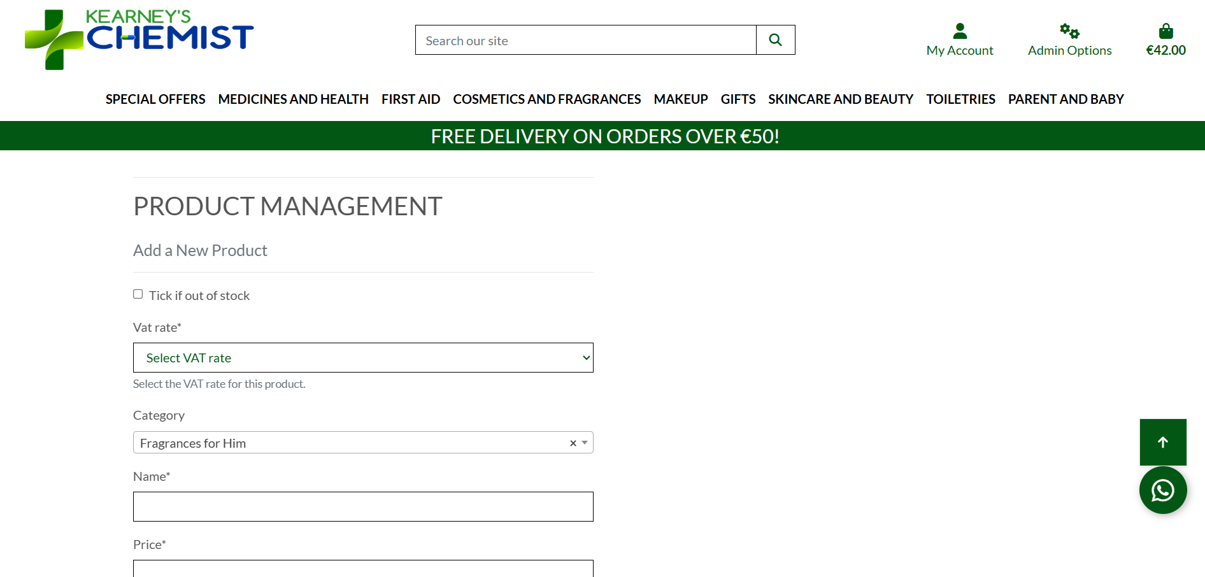Viewport: 1205px width, 577px height.
Task: Open Medicines and Health menu
Action: 293,99
